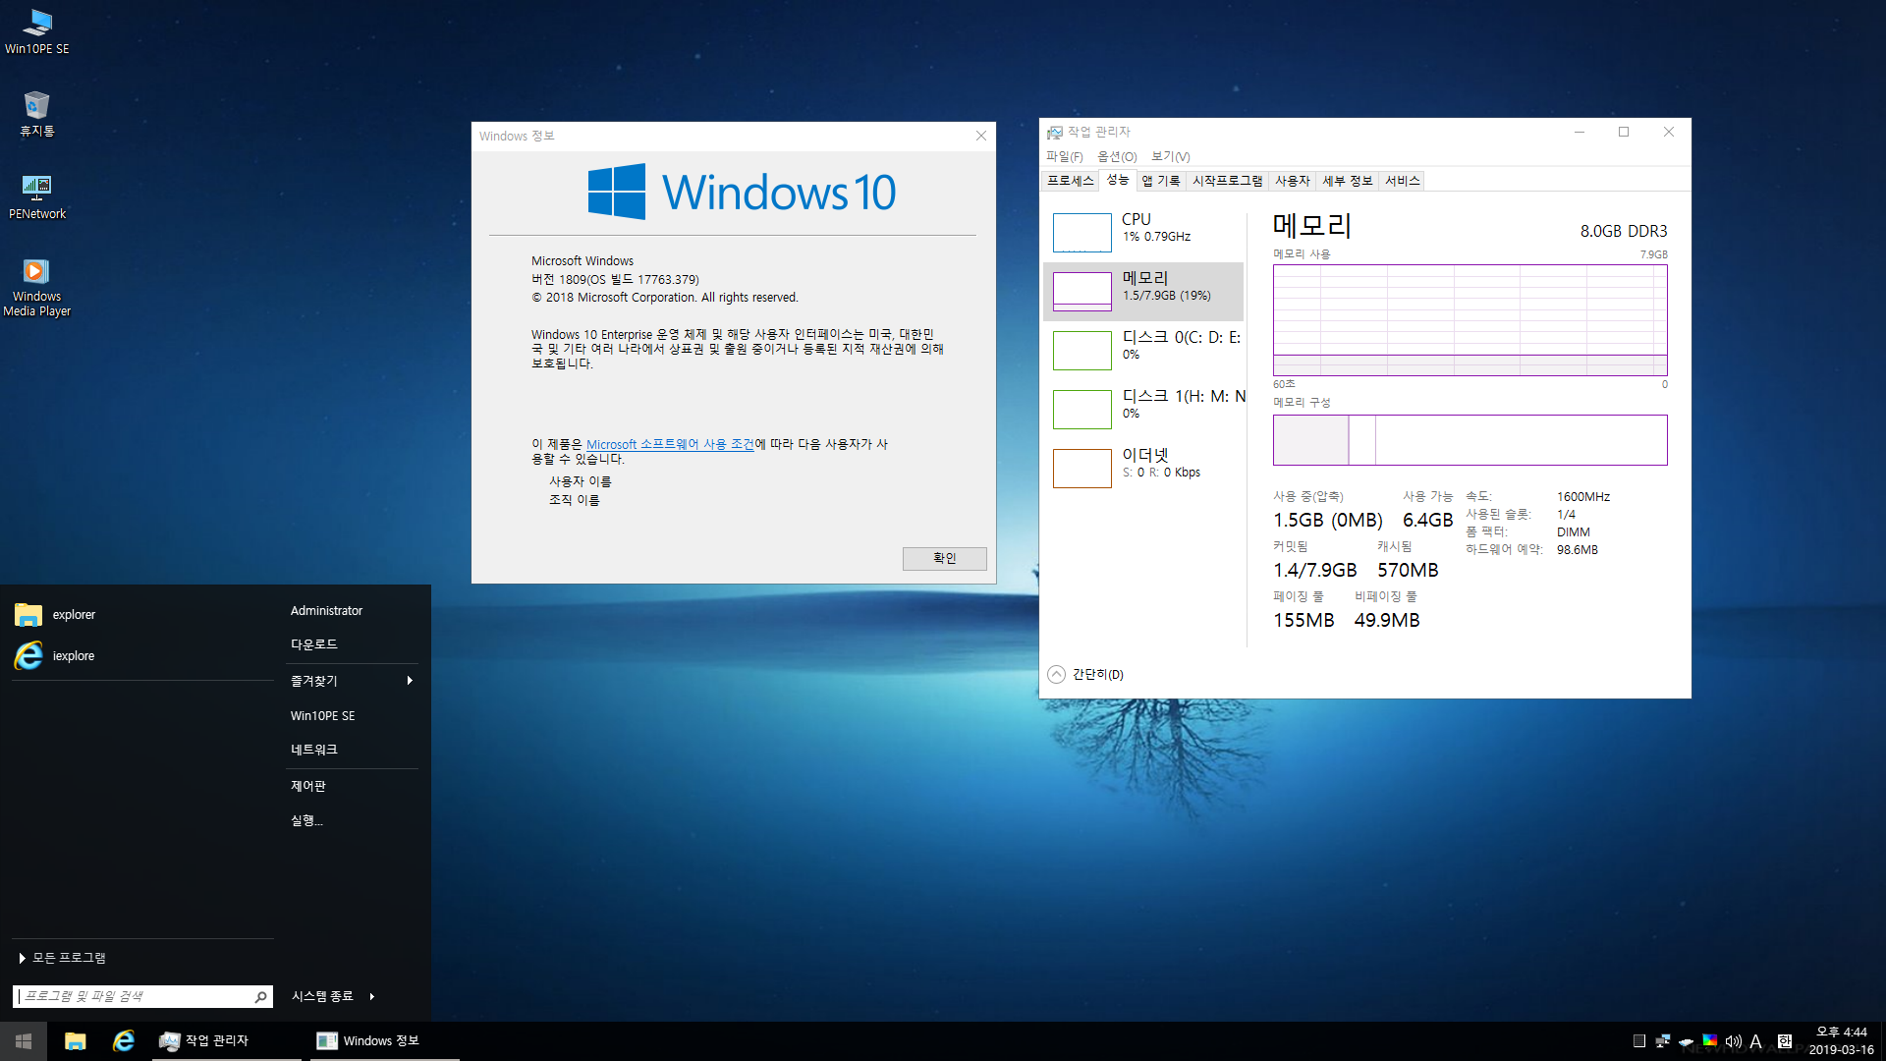Select 메모리 performance item
The height and width of the screenshot is (1061, 1886).
(1143, 291)
